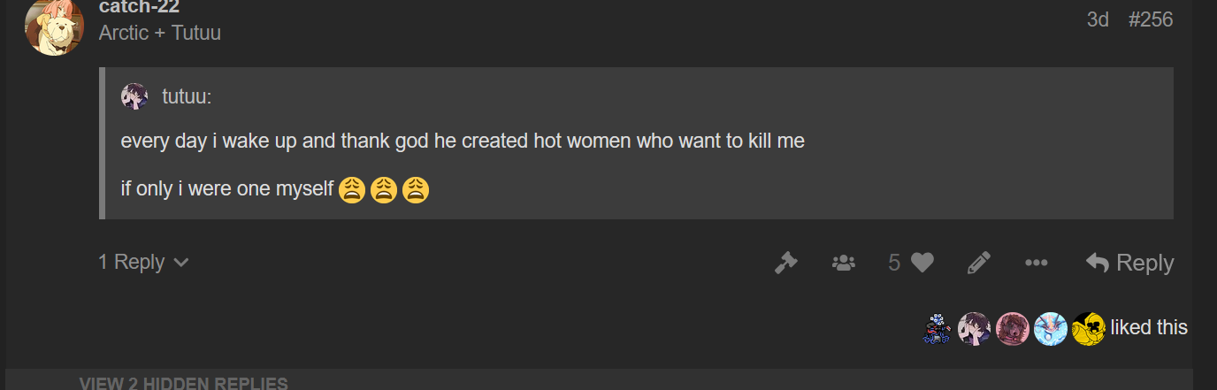Expand the 1 Reply dropdown

click(143, 262)
